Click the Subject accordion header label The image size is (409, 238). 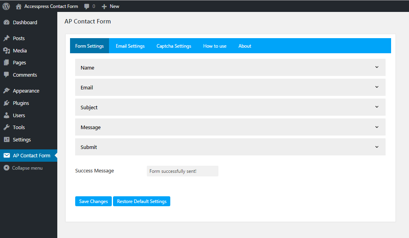89,107
